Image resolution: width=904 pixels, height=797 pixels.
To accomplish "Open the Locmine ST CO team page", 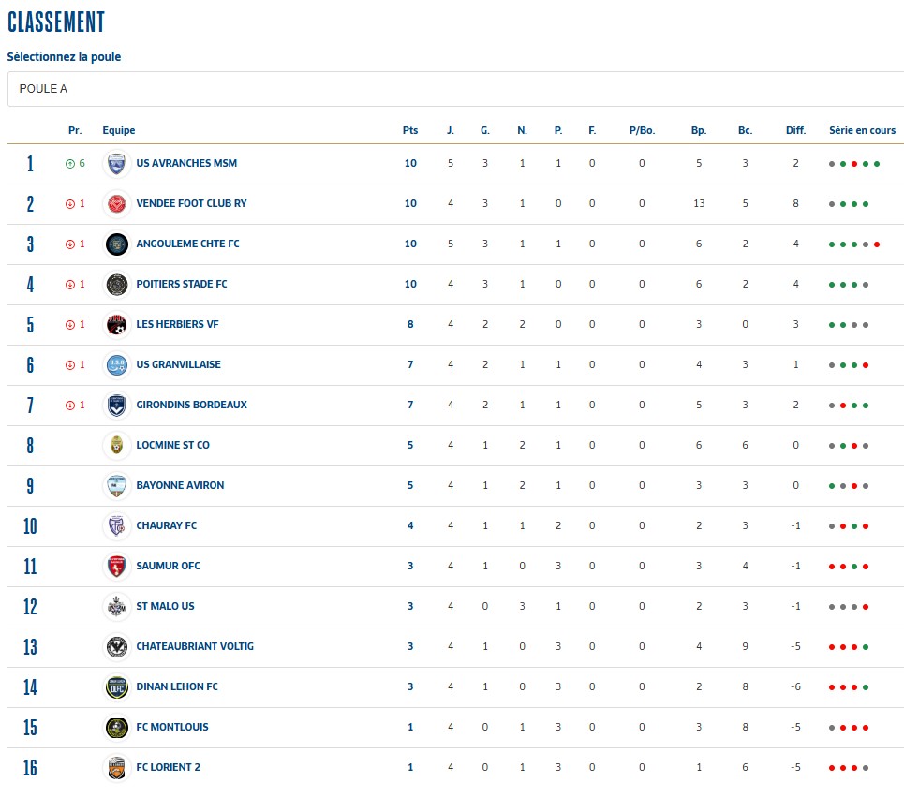I will coord(172,445).
